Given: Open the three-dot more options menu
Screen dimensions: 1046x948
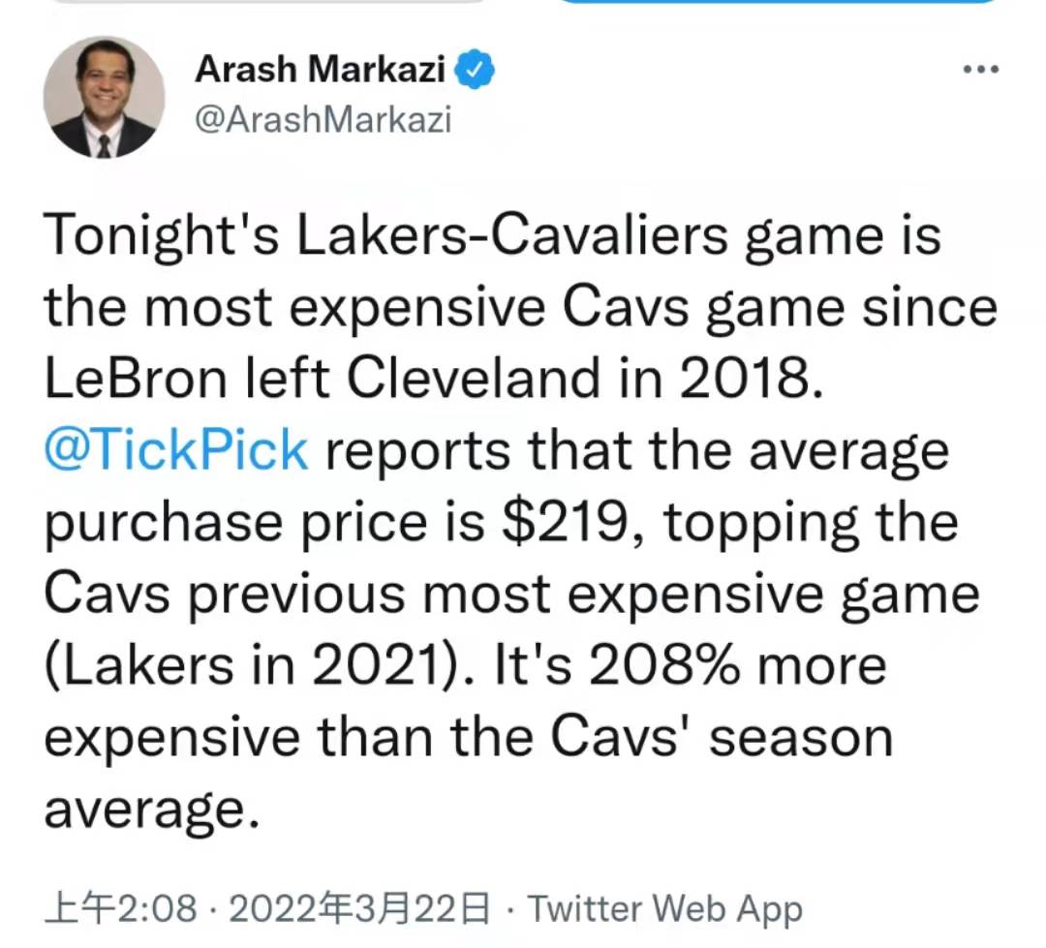Looking at the screenshot, I should (x=980, y=69).
